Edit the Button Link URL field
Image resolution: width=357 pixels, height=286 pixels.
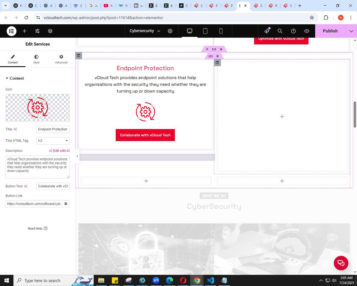(x=34, y=204)
